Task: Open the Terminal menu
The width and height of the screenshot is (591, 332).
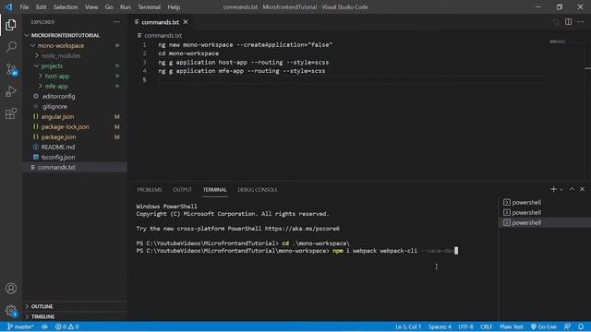Action: tap(149, 6)
